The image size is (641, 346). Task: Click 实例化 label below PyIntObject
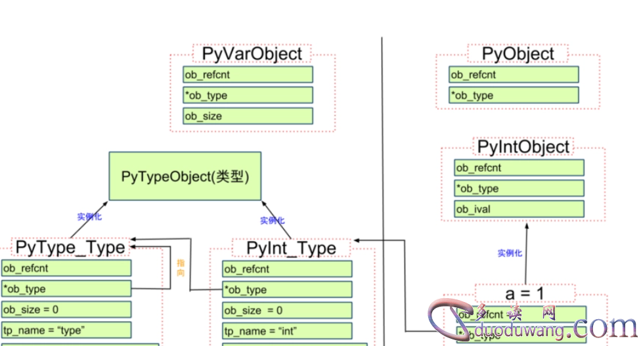pos(510,253)
